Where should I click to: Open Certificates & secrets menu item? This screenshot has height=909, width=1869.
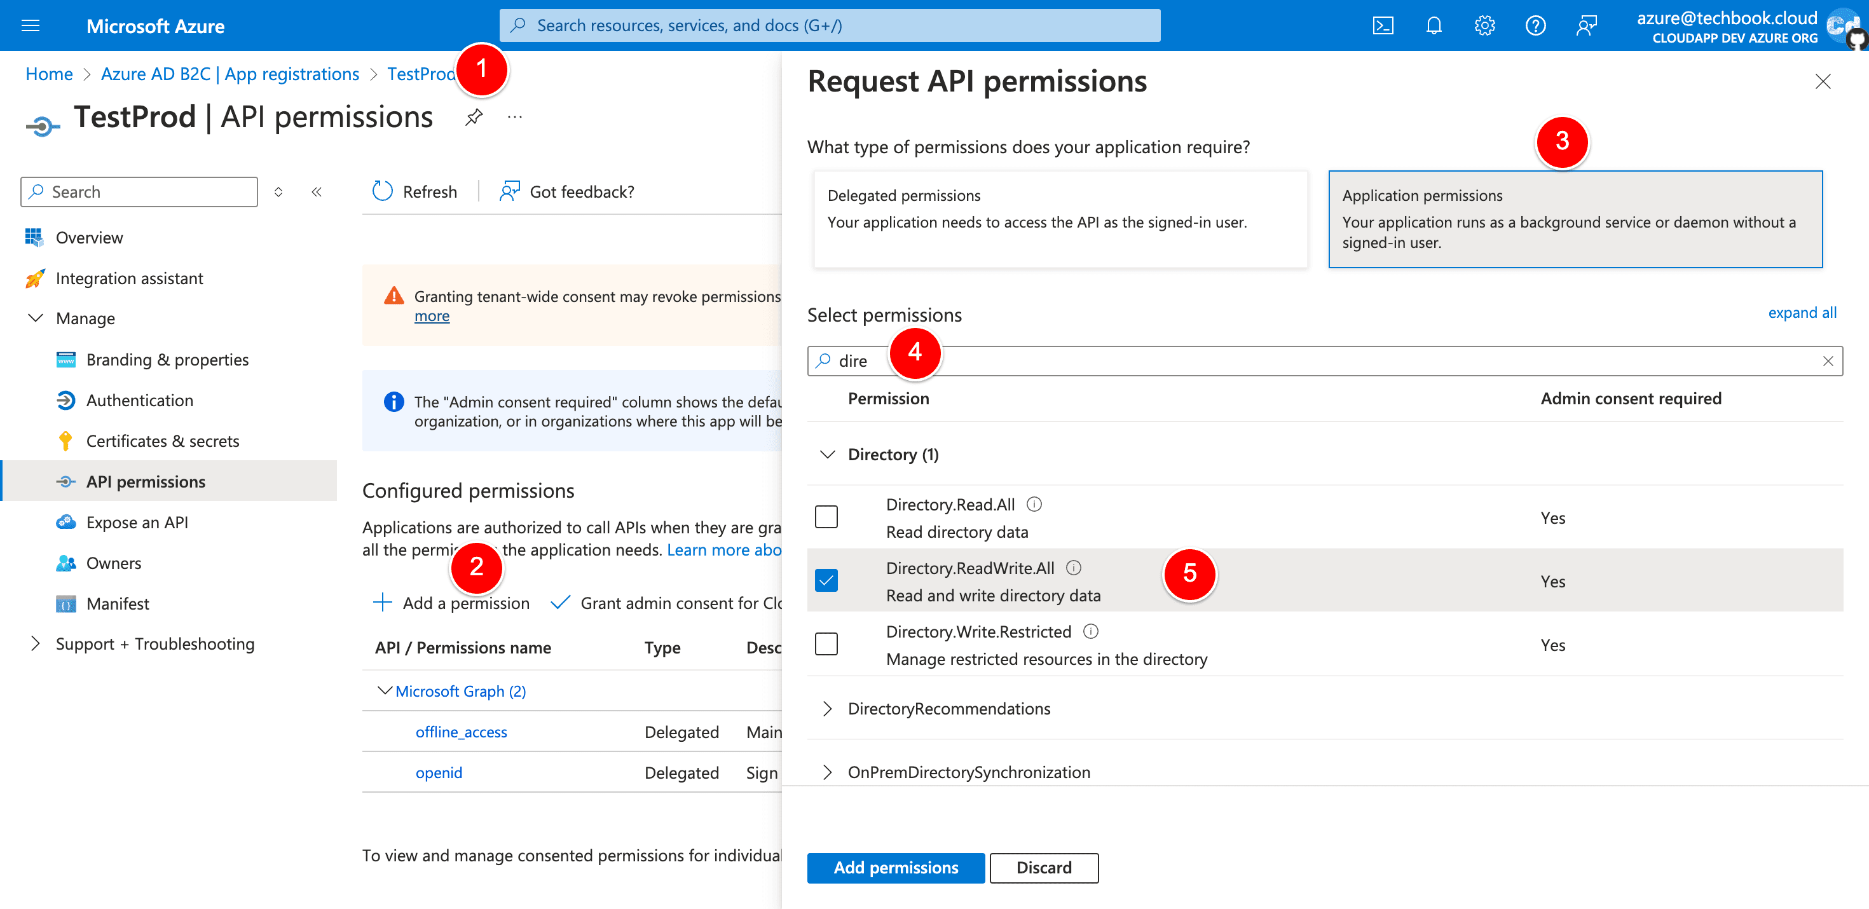pyautogui.click(x=163, y=441)
